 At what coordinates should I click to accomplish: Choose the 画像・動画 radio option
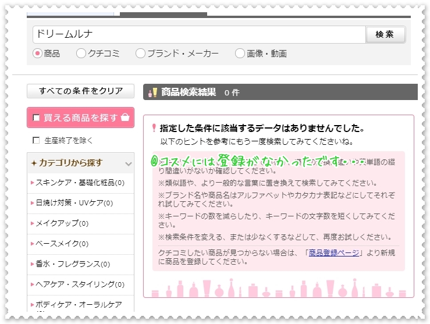tap(240, 54)
